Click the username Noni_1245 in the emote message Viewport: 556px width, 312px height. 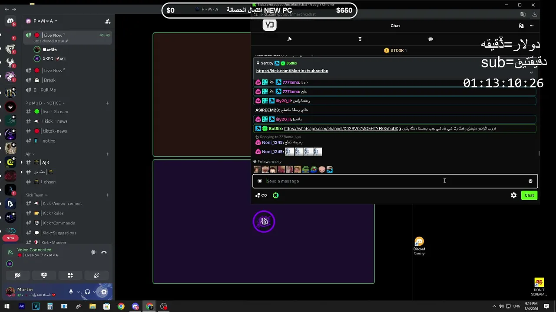pyautogui.click(x=272, y=152)
